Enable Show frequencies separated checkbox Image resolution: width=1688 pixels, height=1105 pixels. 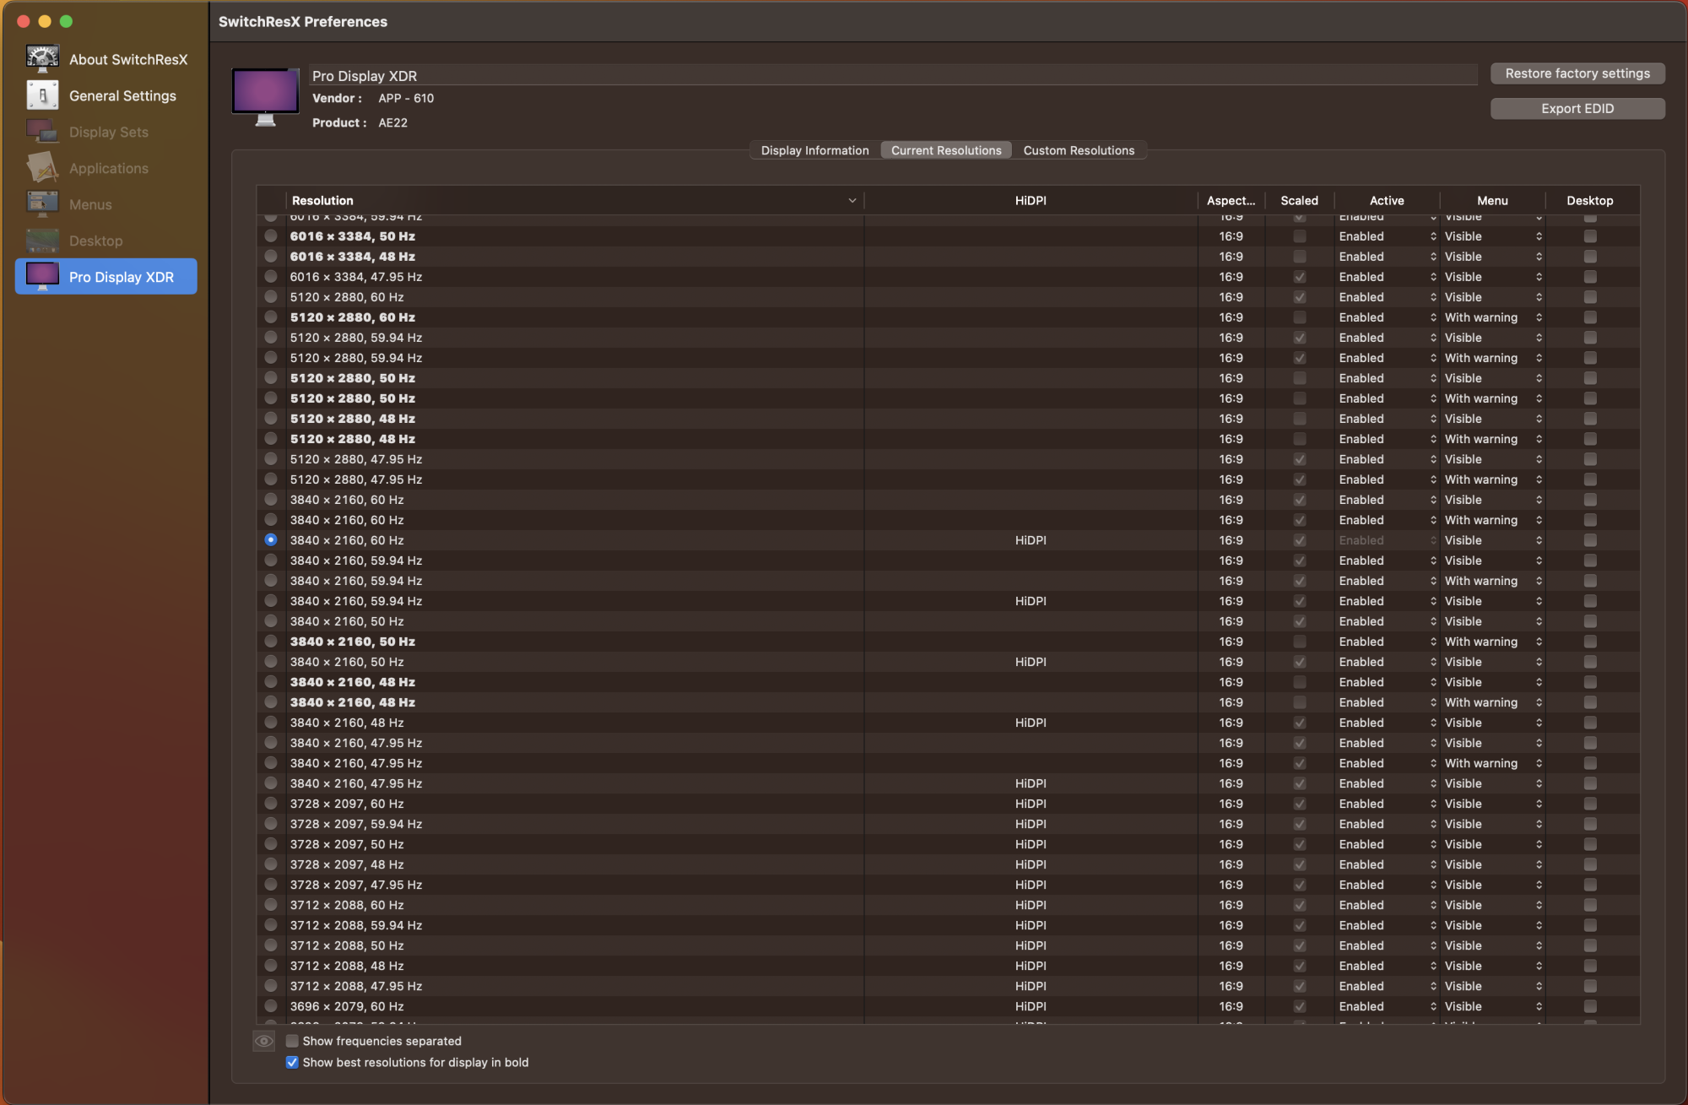(x=293, y=1041)
